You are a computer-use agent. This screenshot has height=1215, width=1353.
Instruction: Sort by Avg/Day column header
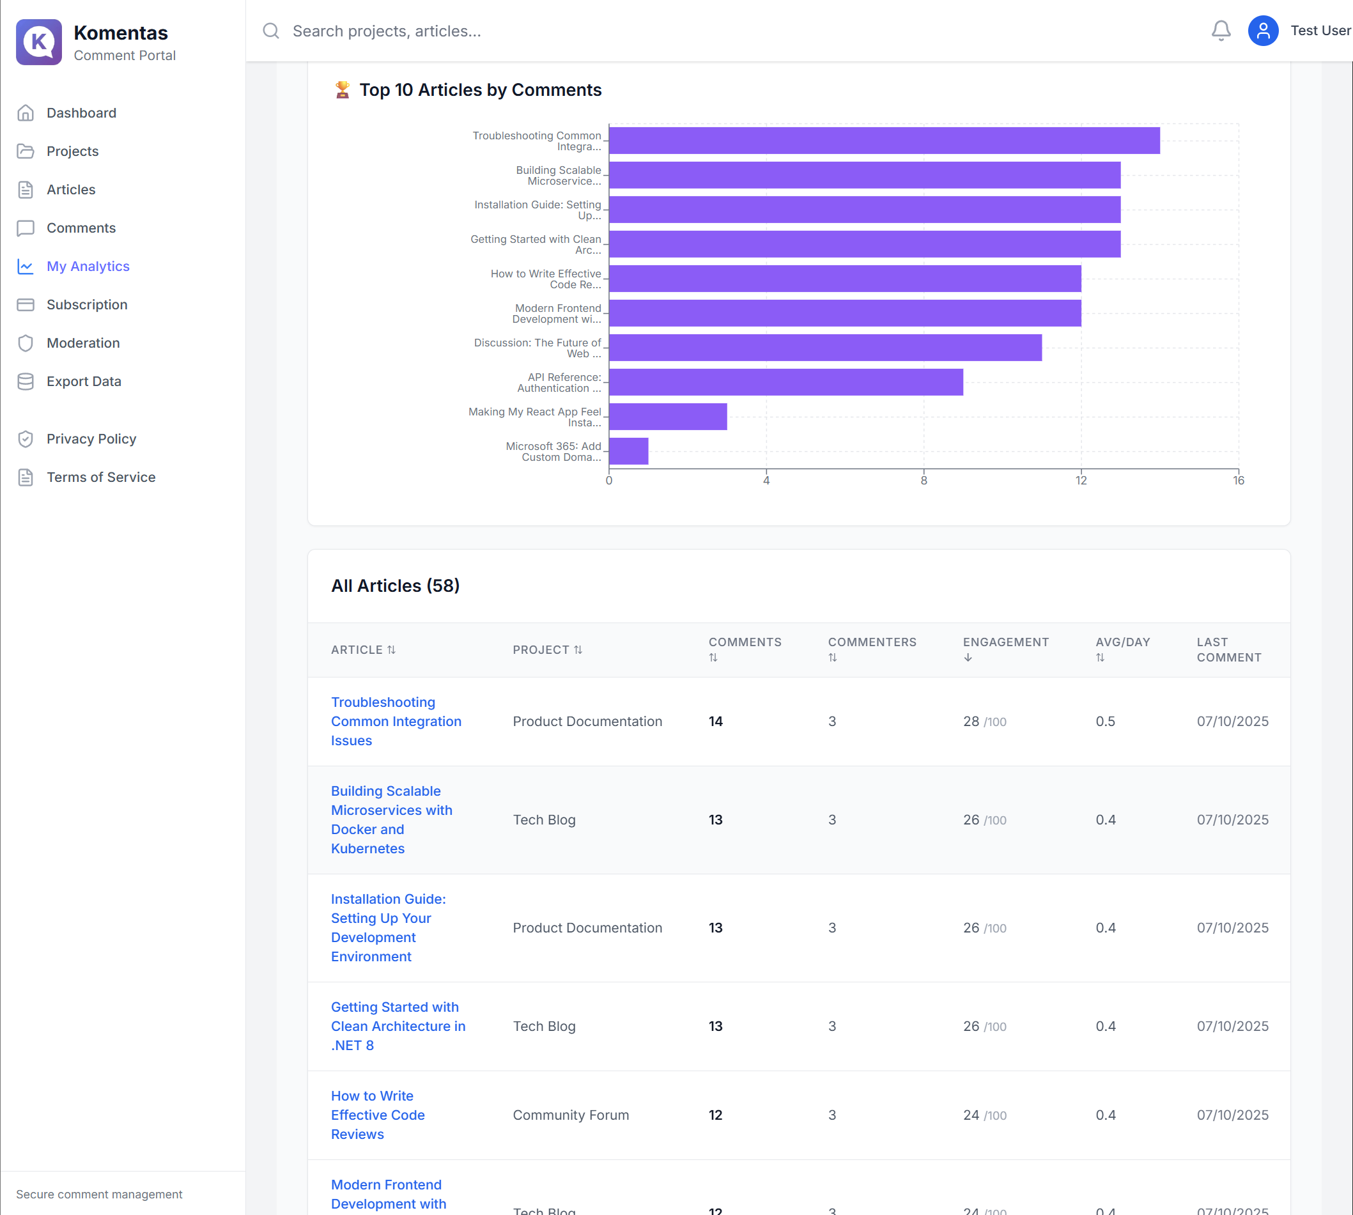pyautogui.click(x=1122, y=649)
